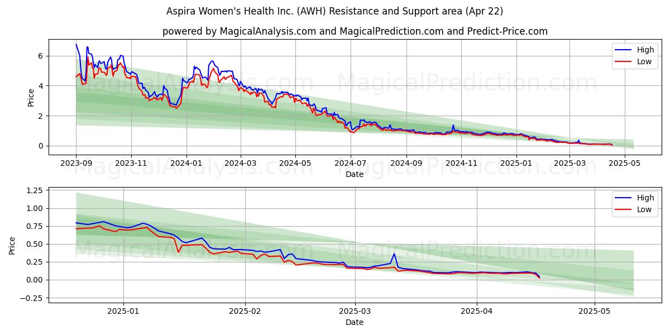Click the '2024-03' date tick label
Viewport: 670px width, 335px height.
[240, 164]
